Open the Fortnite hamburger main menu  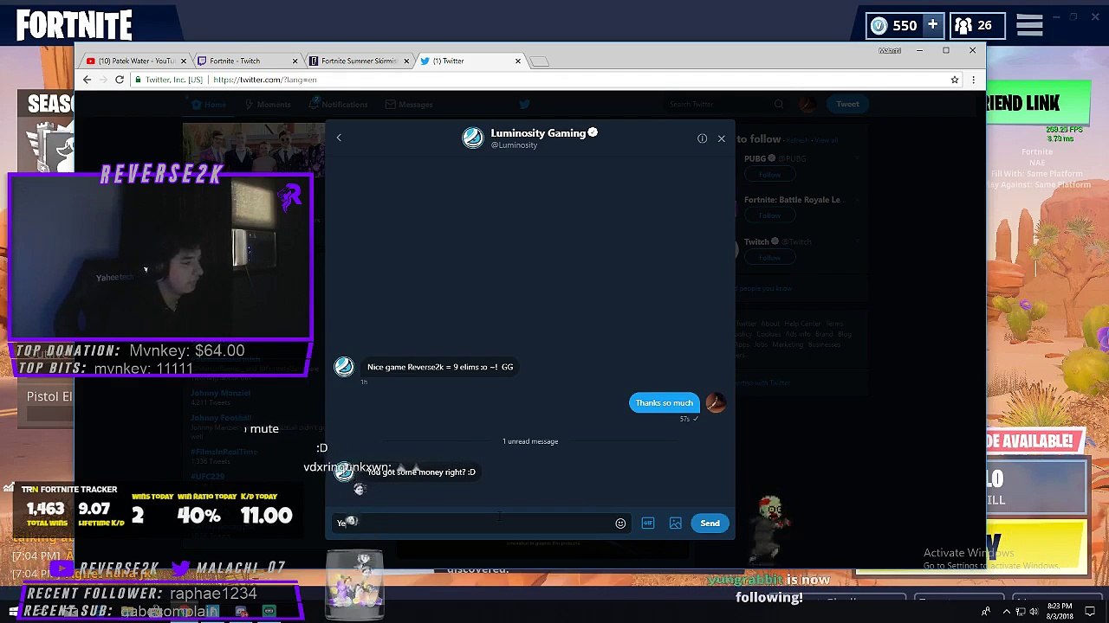click(1029, 26)
